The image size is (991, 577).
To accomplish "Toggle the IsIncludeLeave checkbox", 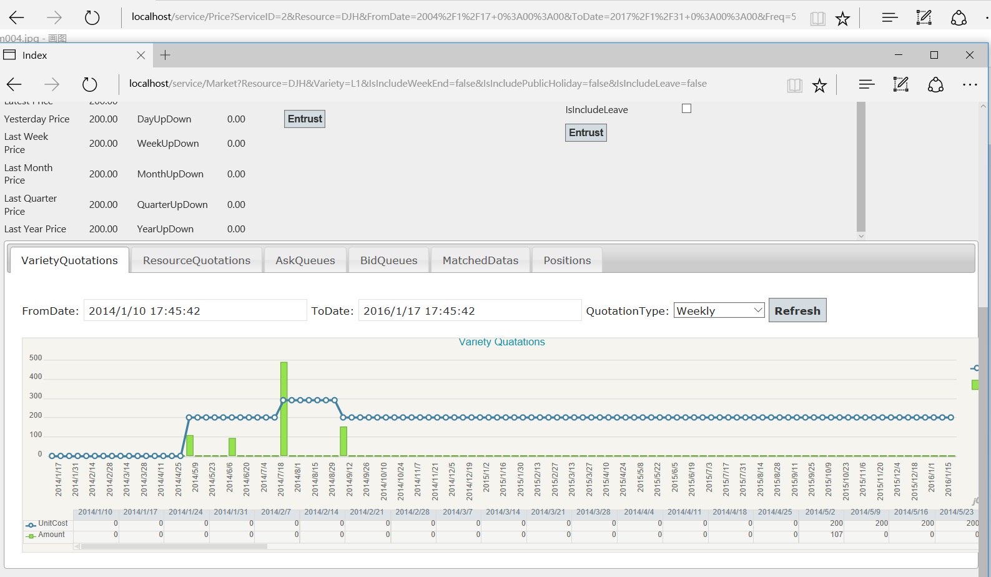I will coord(686,109).
